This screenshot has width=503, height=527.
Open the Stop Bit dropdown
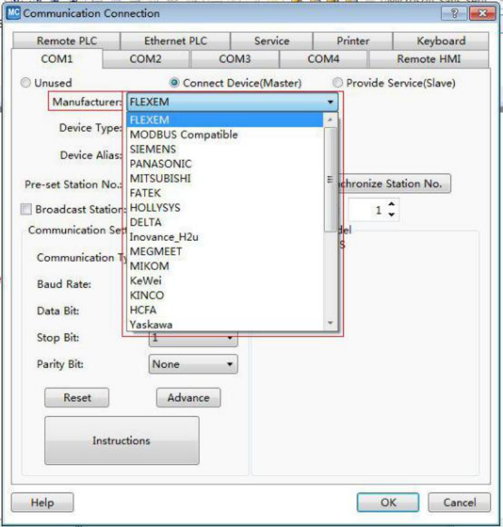tap(193, 339)
